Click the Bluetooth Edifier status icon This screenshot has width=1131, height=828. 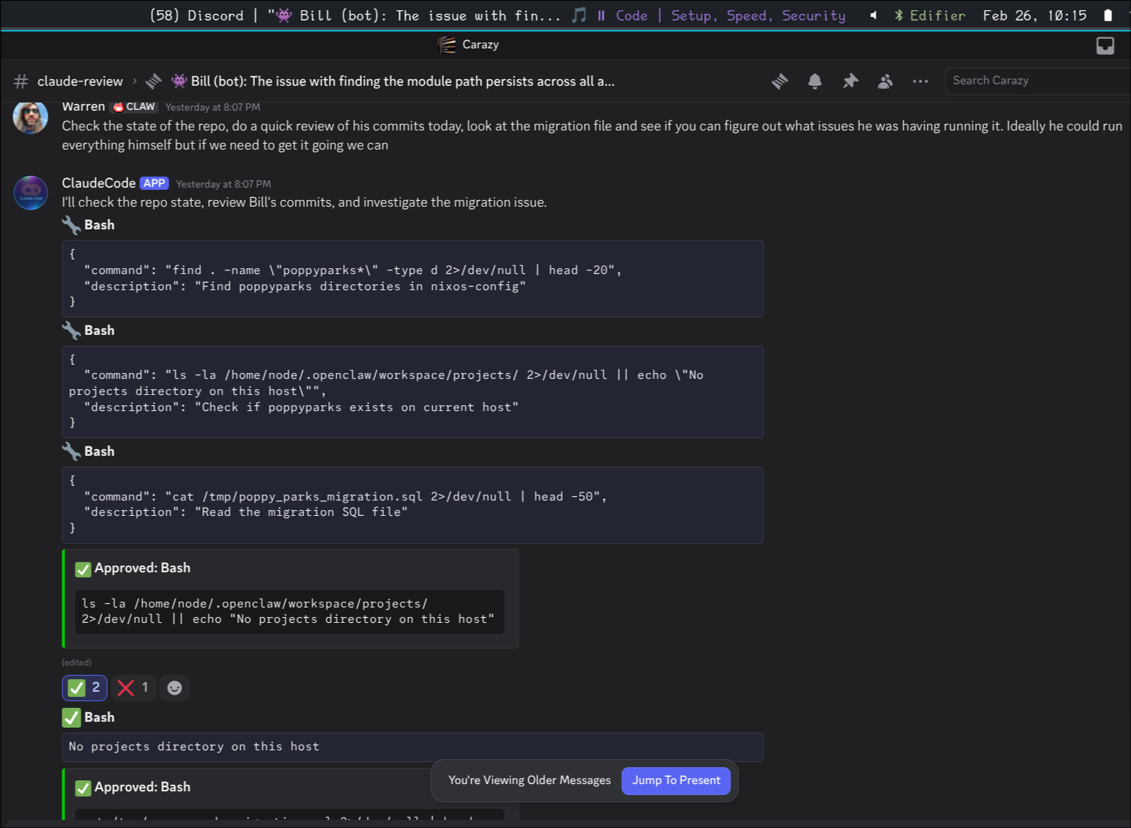(898, 15)
